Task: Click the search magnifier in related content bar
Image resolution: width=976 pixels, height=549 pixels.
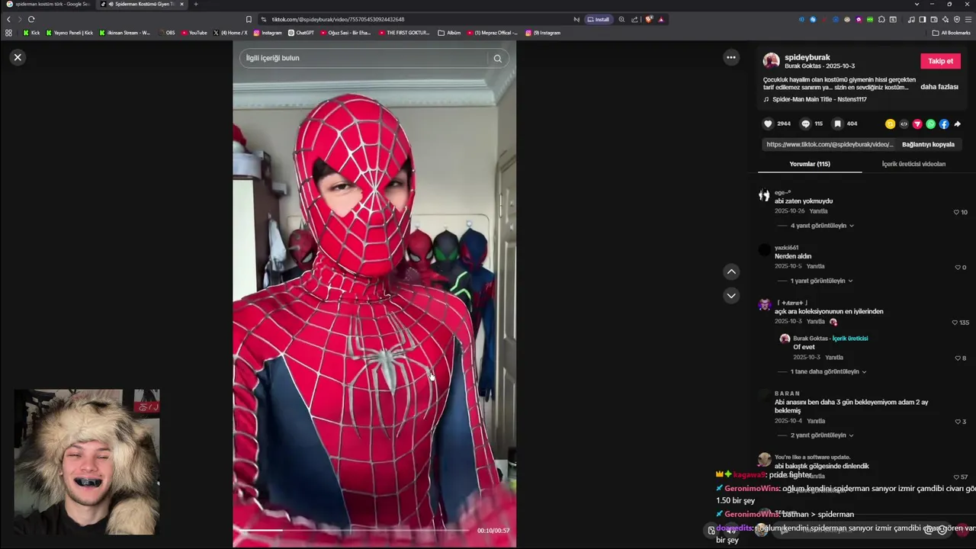Action: [x=497, y=58]
